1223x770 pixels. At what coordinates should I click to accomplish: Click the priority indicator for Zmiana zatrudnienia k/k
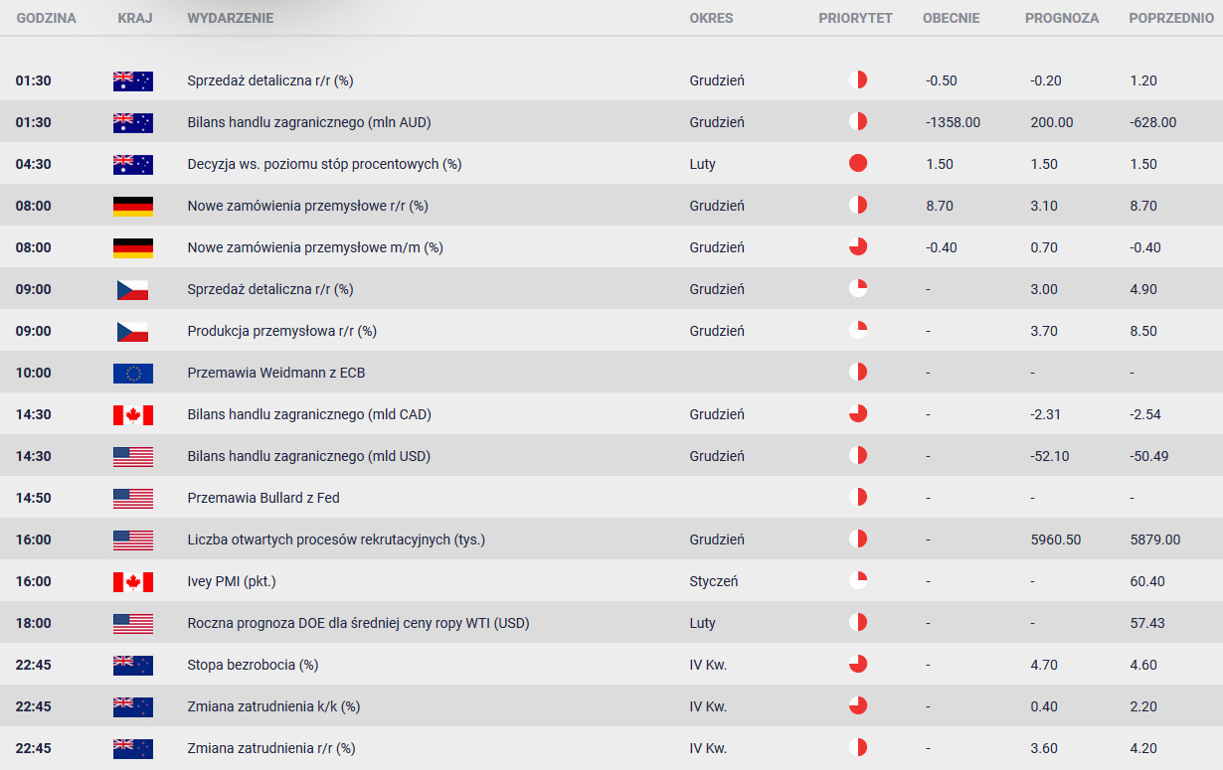pyautogui.click(x=858, y=706)
